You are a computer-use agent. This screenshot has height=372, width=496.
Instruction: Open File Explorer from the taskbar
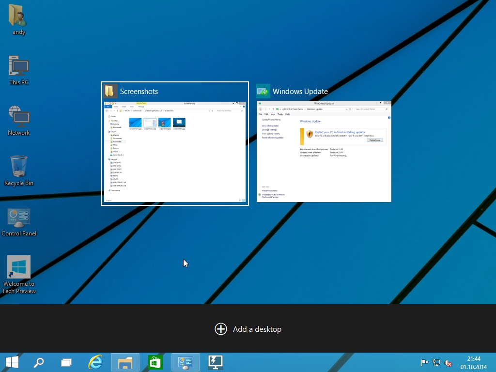[x=125, y=362]
